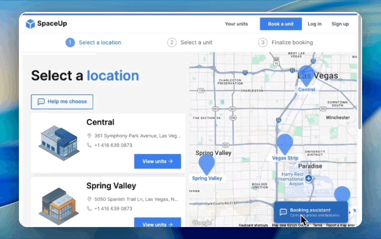The height and width of the screenshot is (239, 381).
Task: Click the SpaceUp cube logo
Action: (x=30, y=24)
